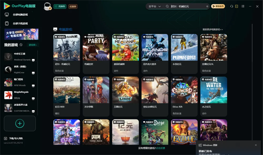Open 搜索更多电脑游戏>> link
263x155 pixels.
pos(213,29)
